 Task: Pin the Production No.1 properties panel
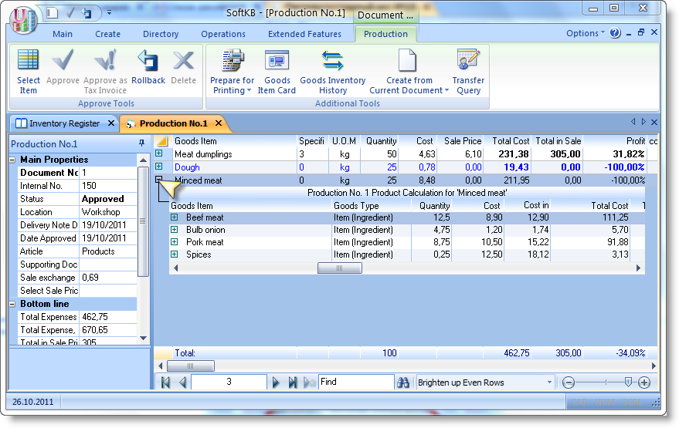pos(141,143)
